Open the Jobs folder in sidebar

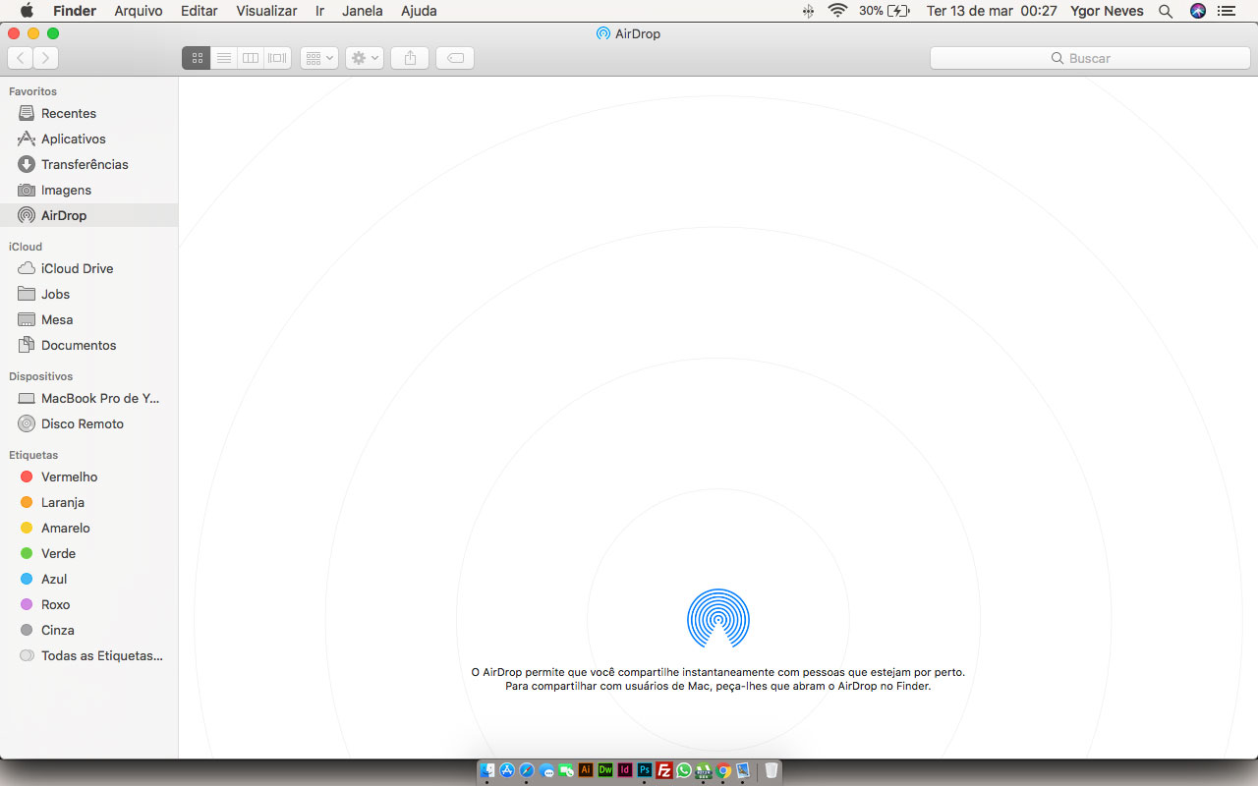(88, 294)
